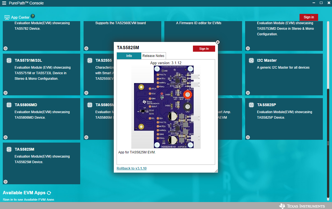Image resolution: width=332 pixels, height=209 pixels.
Task: Select the radio circle on TAS5751M/33L card
Action: tap(6, 93)
